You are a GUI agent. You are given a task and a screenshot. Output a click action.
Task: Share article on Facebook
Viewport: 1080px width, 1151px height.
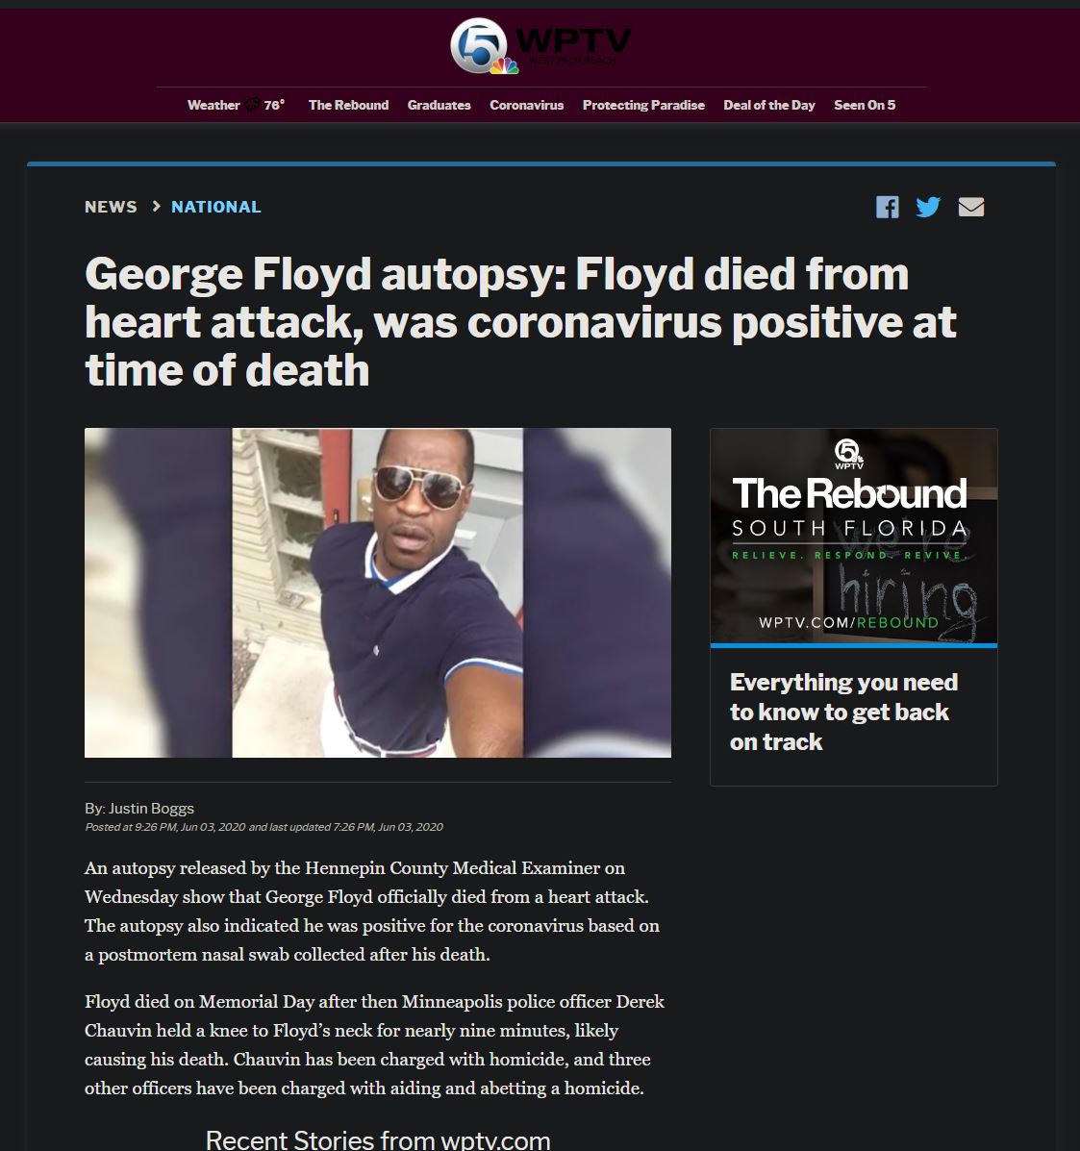[887, 207]
